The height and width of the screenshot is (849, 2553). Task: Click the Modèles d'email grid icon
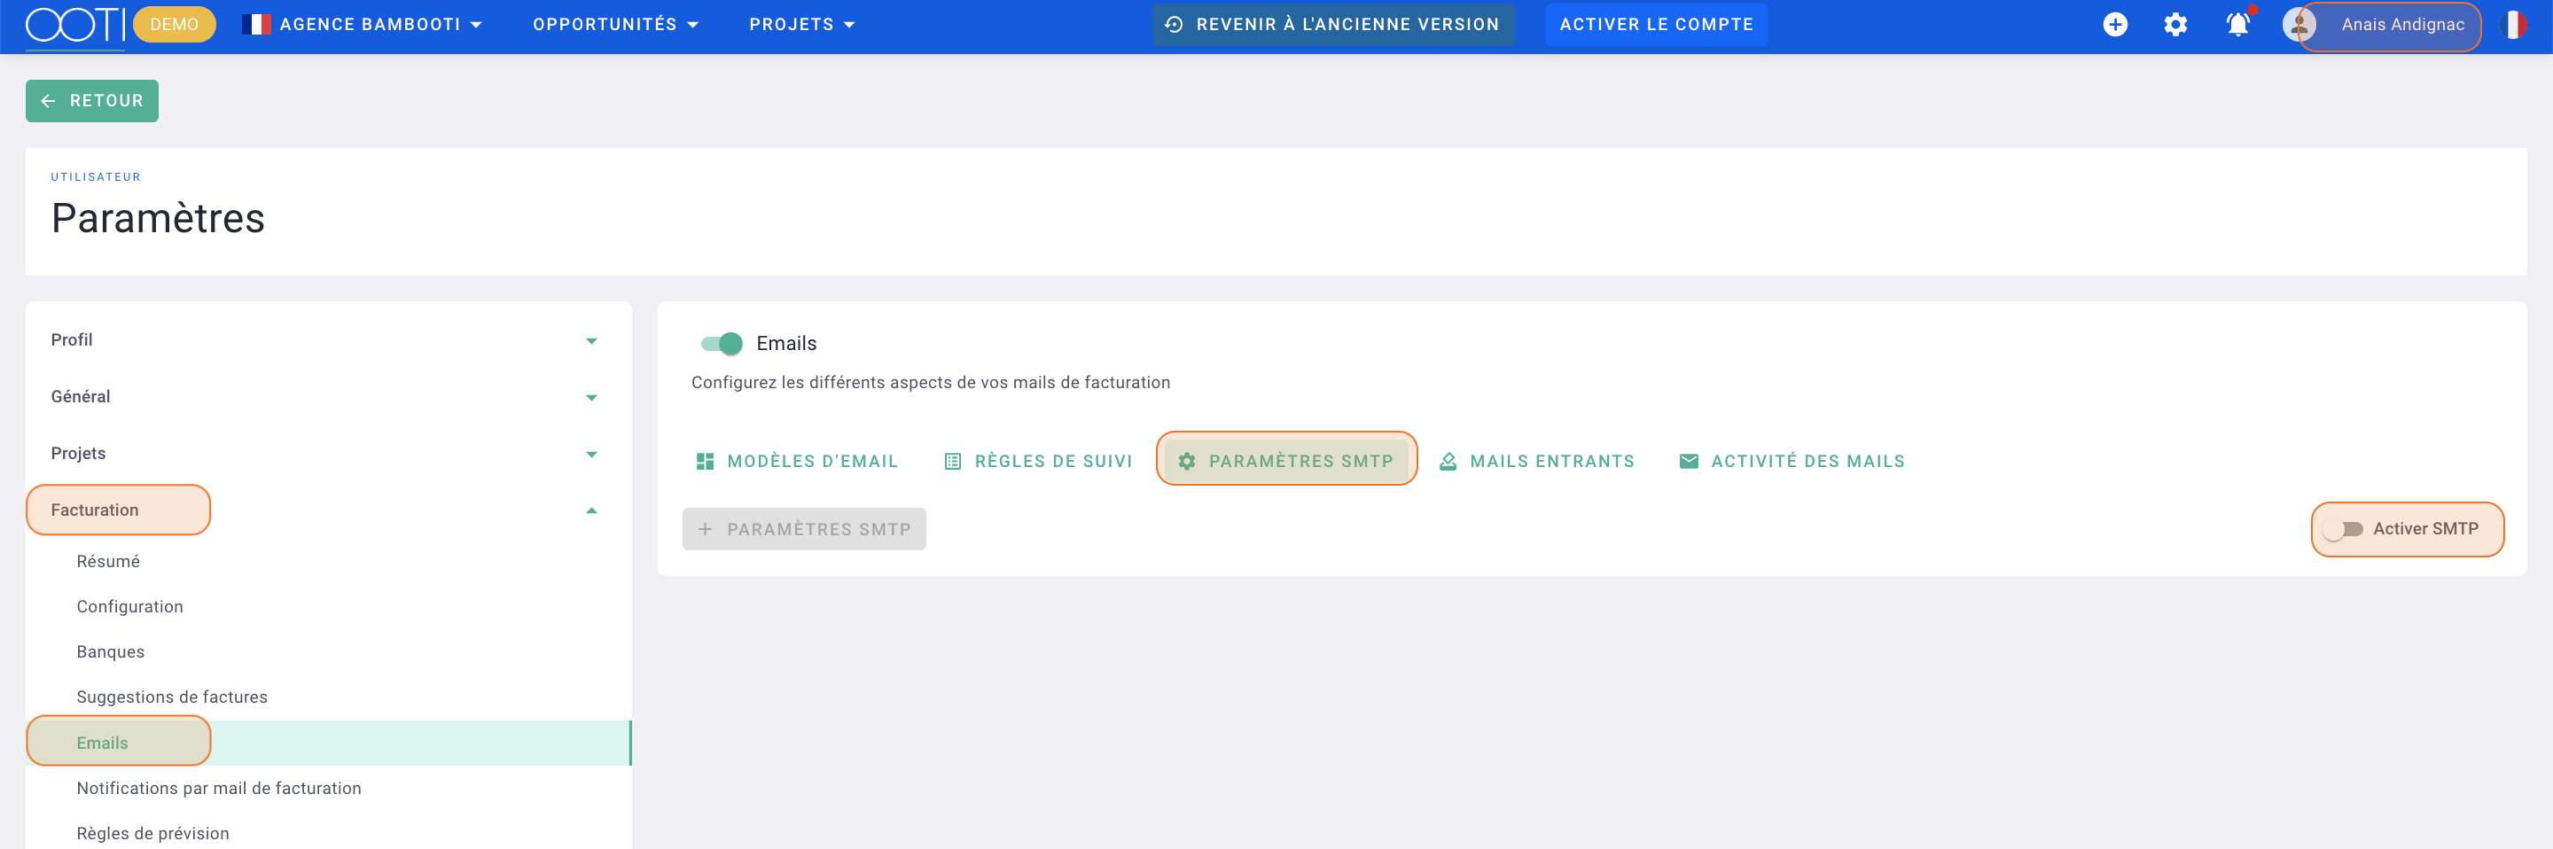coord(705,462)
